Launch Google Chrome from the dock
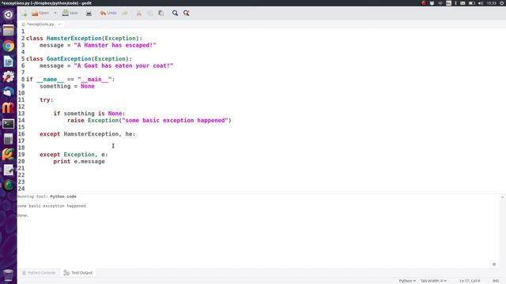The height and width of the screenshot is (284, 506). coord(9,46)
